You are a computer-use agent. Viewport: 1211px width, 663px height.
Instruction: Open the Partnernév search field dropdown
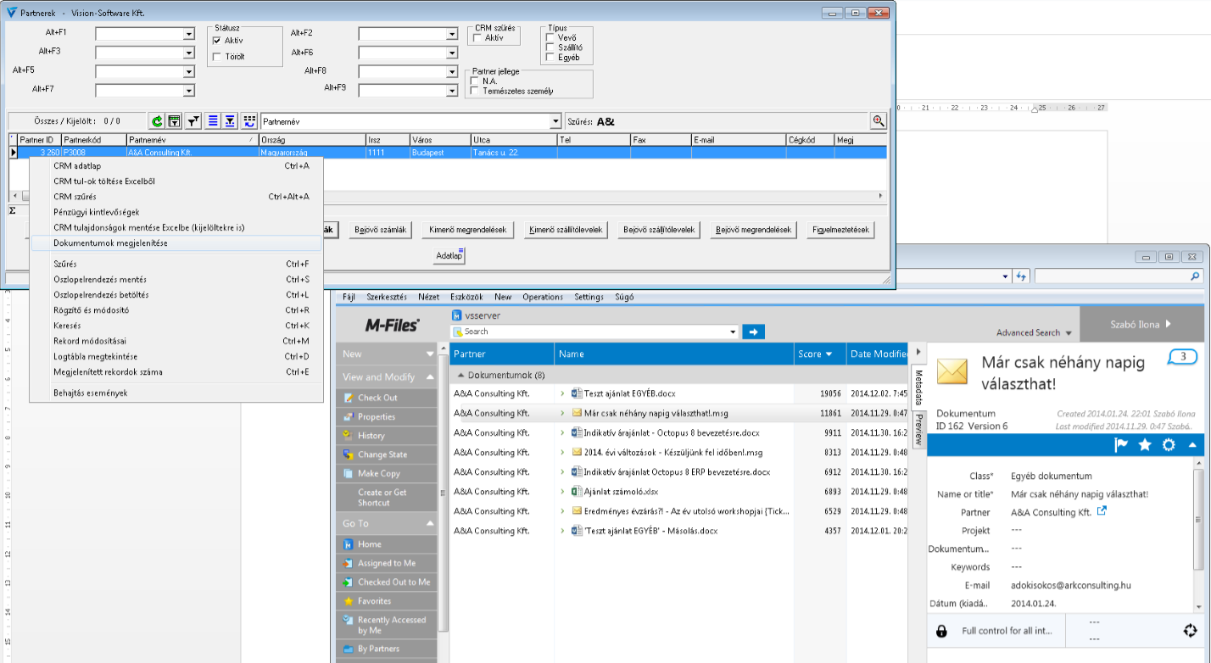point(556,121)
